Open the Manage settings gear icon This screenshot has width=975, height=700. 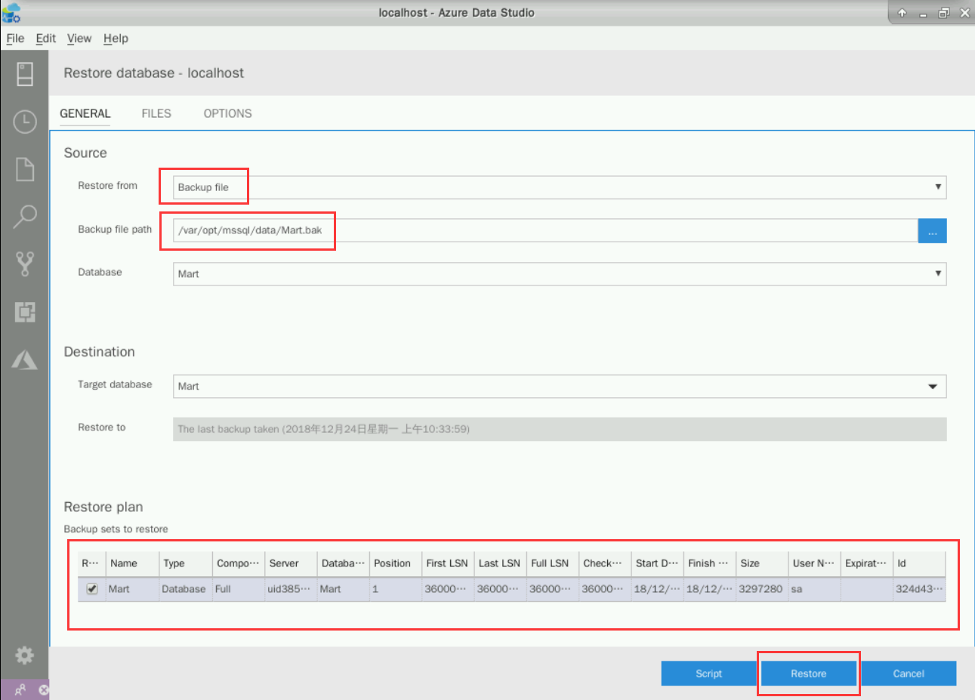pyautogui.click(x=24, y=655)
